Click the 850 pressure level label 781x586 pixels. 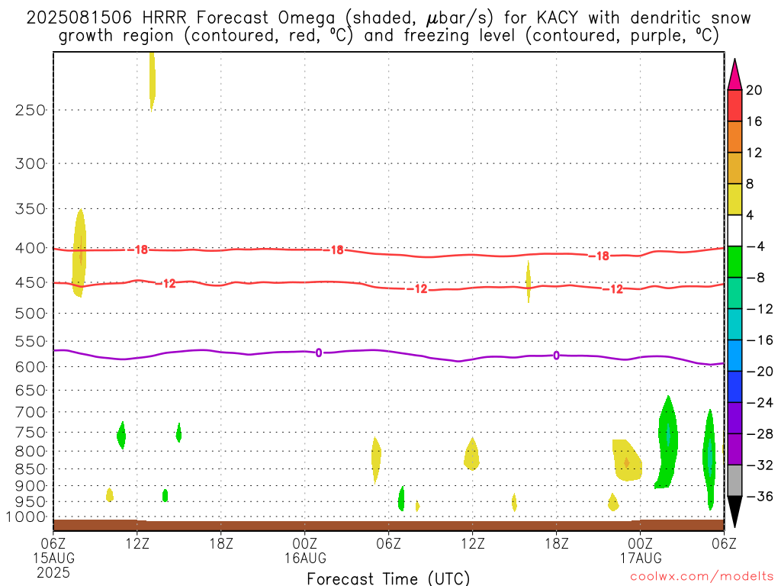pyautogui.click(x=31, y=469)
